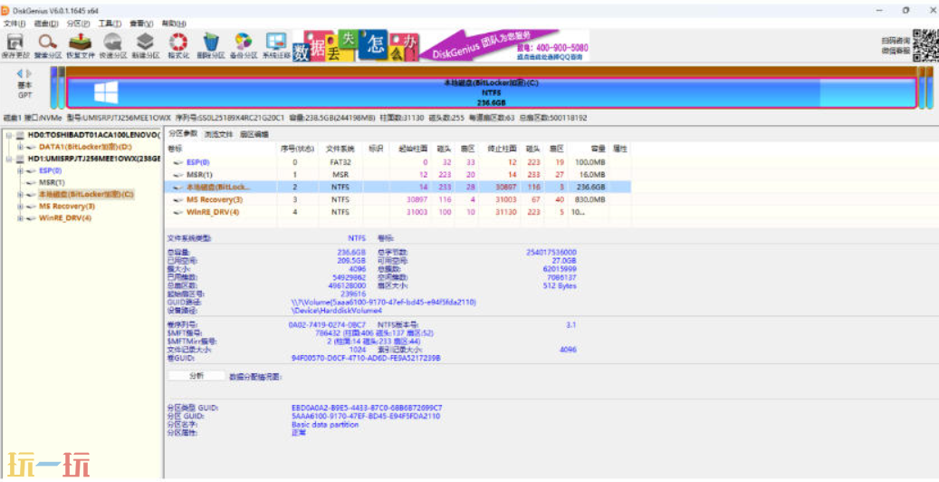The image size is (939, 482).
Task: Select the MS Recovery(3) row in the partition table
Action: pyautogui.click(x=397, y=199)
